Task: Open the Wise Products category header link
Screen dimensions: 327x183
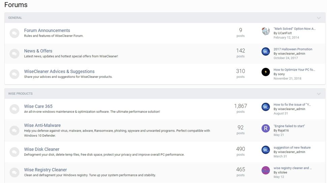Action: [20, 94]
